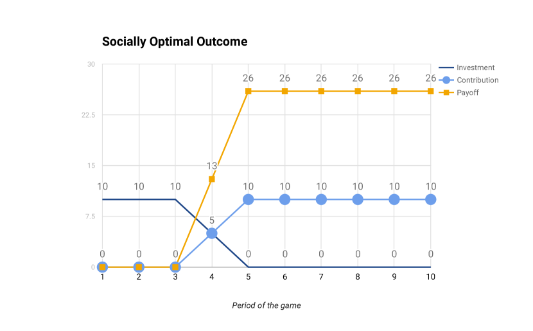The width and height of the screenshot is (533, 331).
Task: Click the 'Period of the game' axis title
Action: tap(266, 305)
